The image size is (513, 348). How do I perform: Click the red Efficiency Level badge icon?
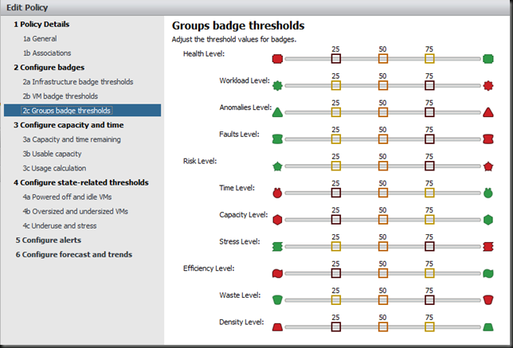(277, 273)
